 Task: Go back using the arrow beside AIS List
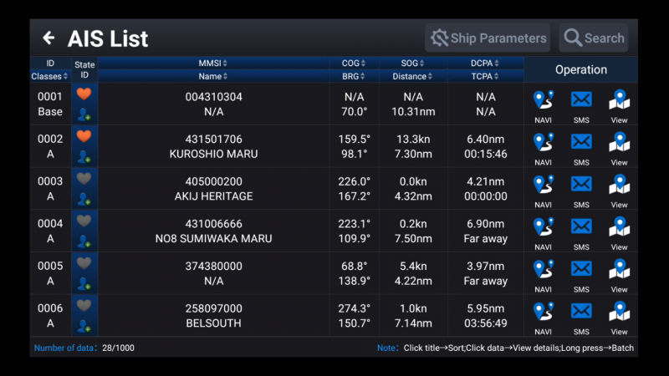(x=49, y=38)
